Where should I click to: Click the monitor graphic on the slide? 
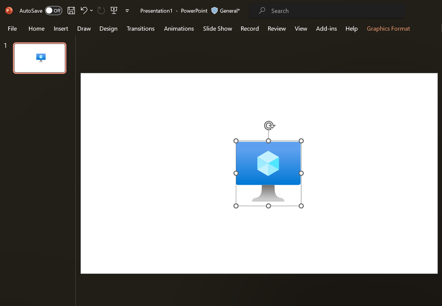tap(268, 172)
